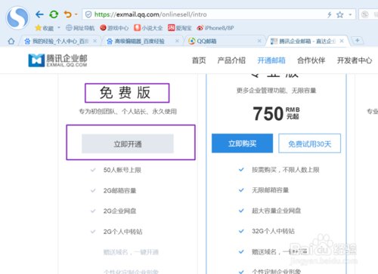This screenshot has width=378, height=274.
Task: Click the Sogou browser logo icon
Action: (x=17, y=17)
